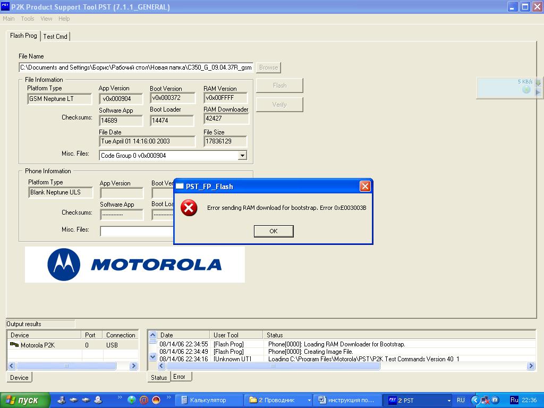
Task: Expand the Code Group Misc. Files dropdown
Action: [243, 156]
